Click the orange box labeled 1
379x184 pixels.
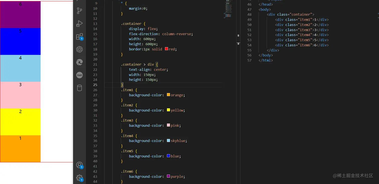coord(20,149)
